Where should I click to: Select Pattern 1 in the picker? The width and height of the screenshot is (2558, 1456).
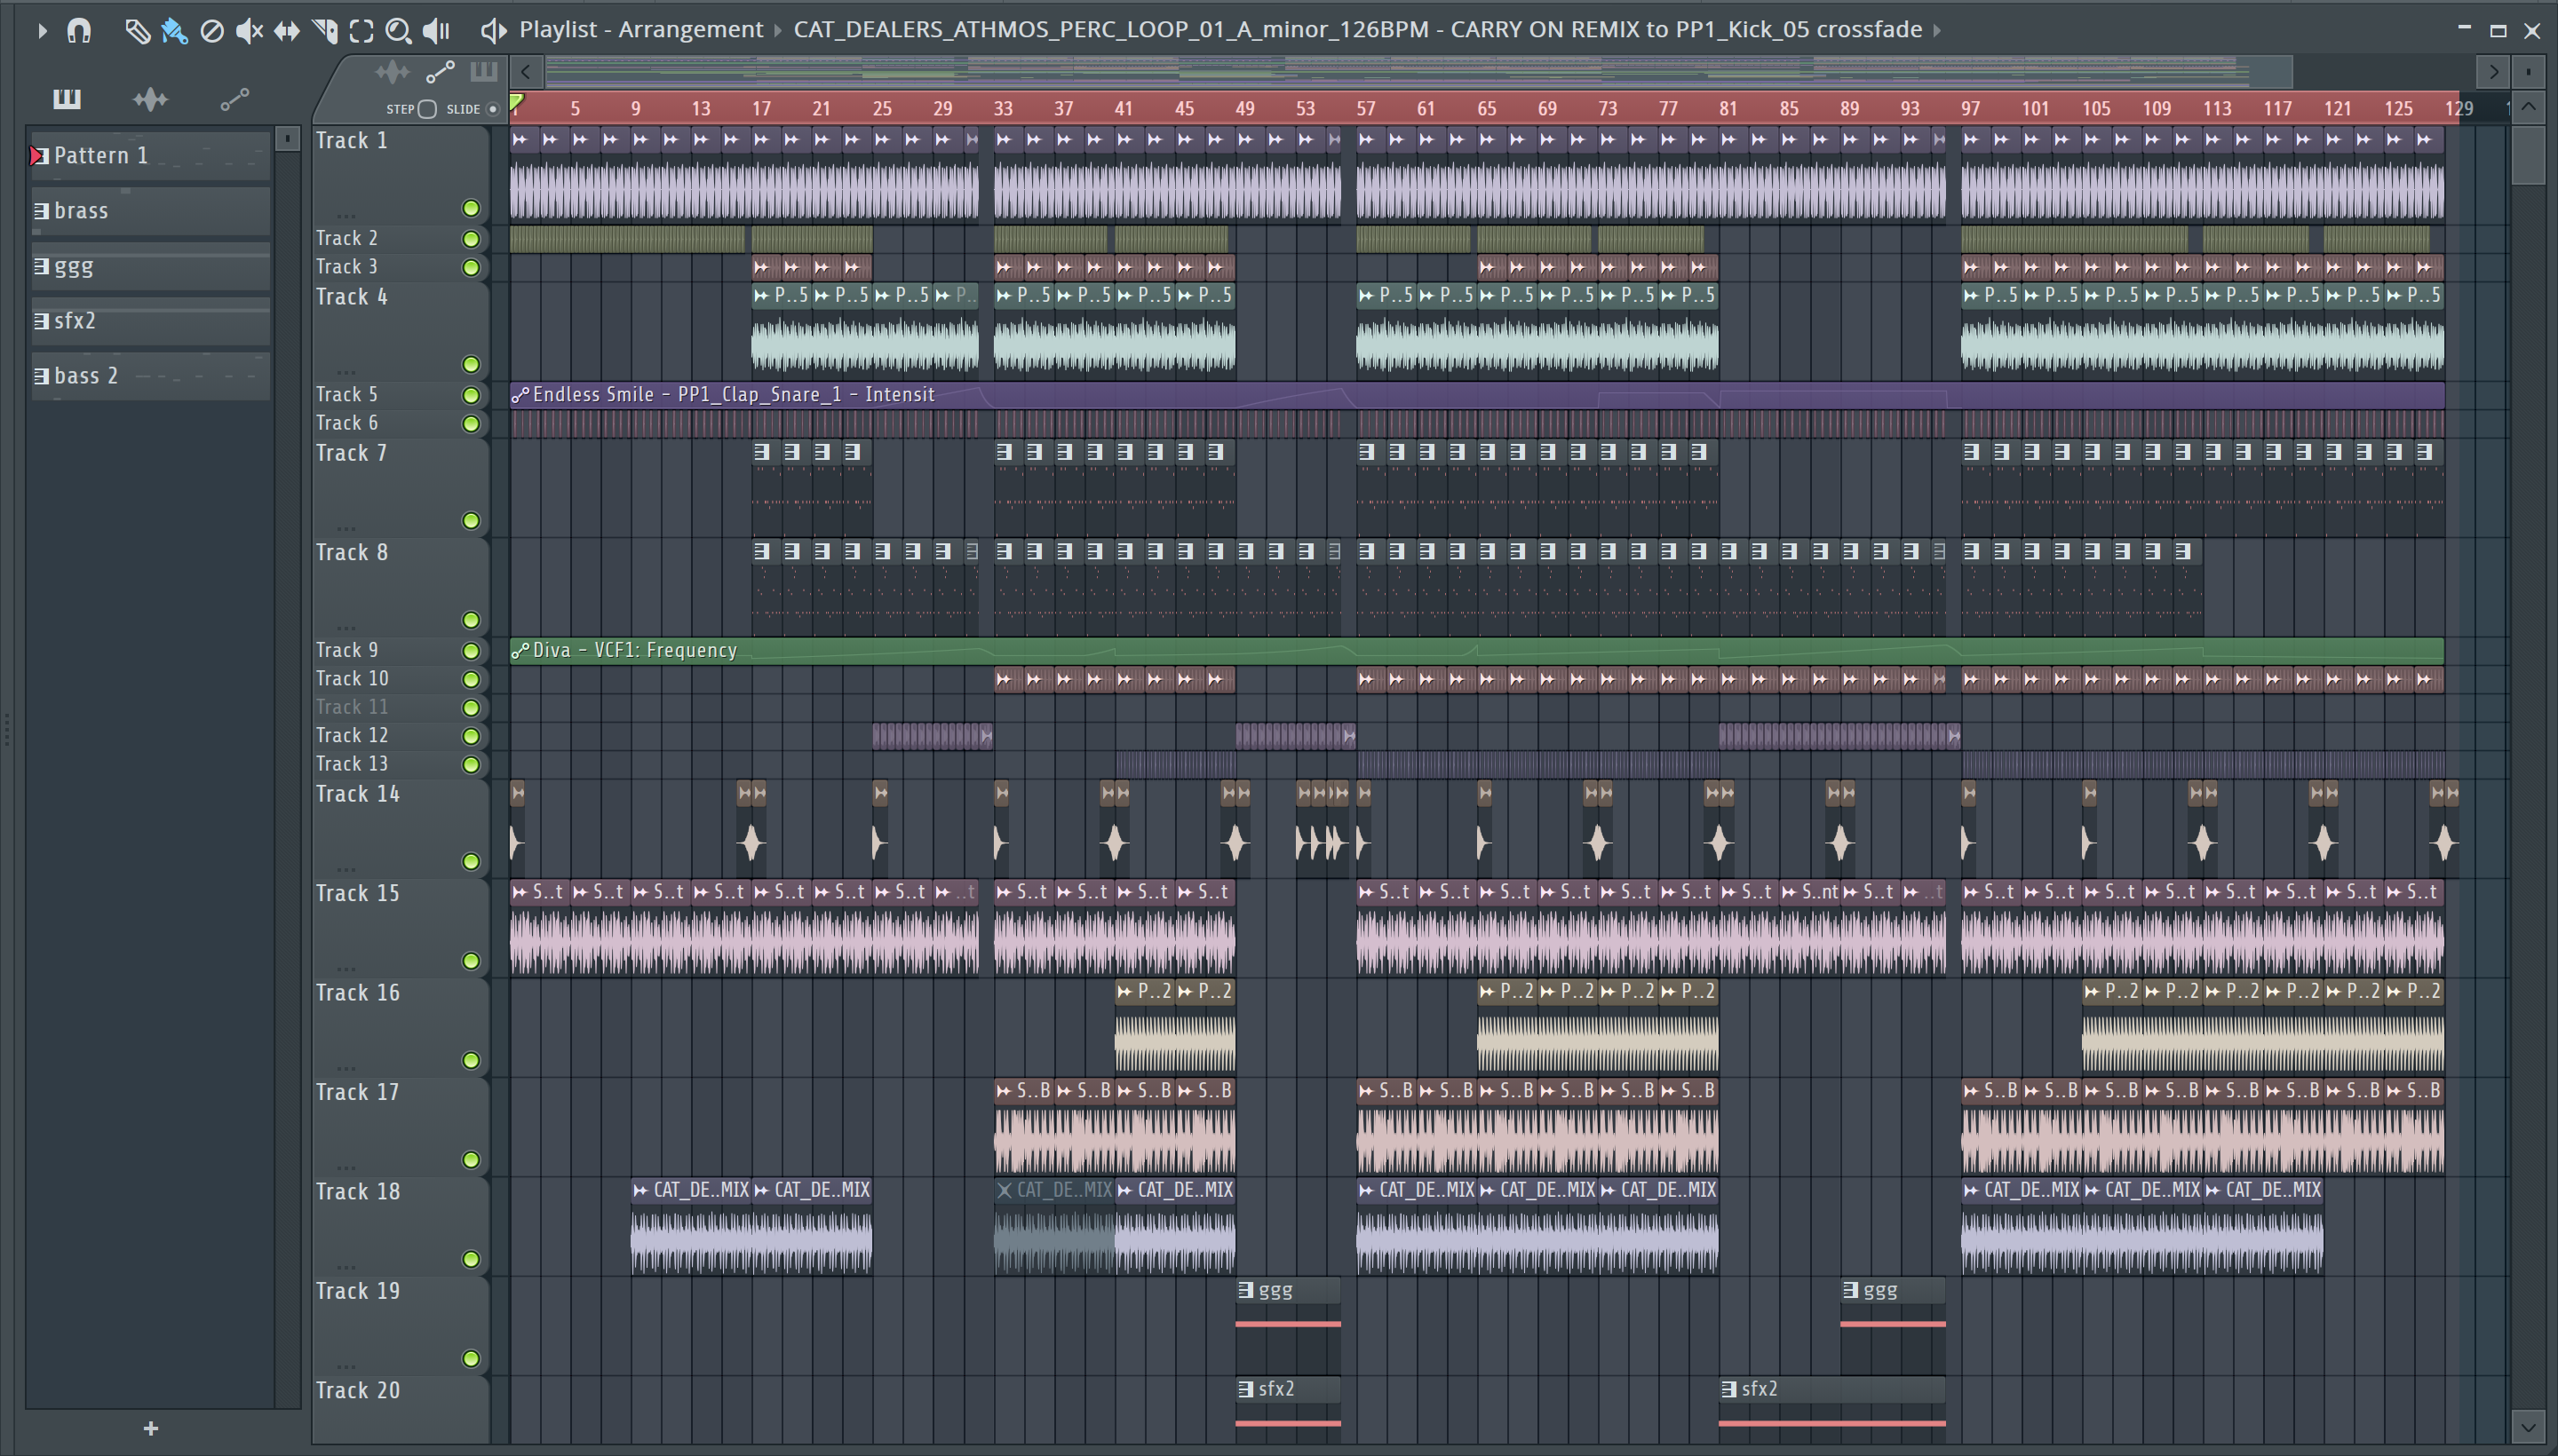pyautogui.click(x=150, y=155)
